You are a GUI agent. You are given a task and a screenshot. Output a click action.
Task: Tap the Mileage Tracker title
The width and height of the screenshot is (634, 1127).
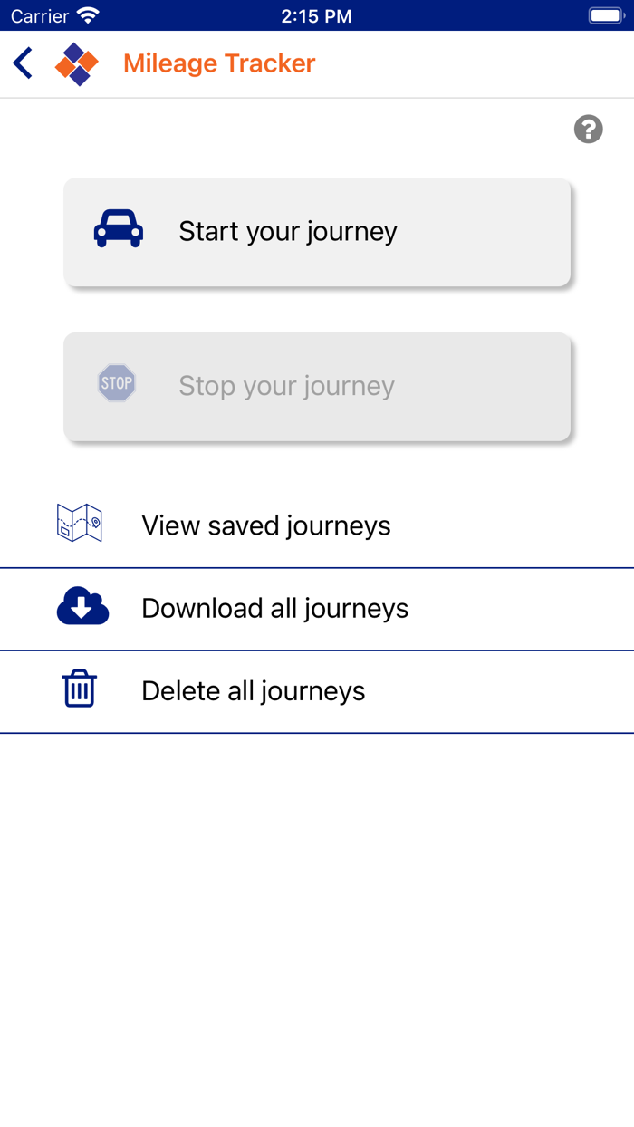pos(219,63)
